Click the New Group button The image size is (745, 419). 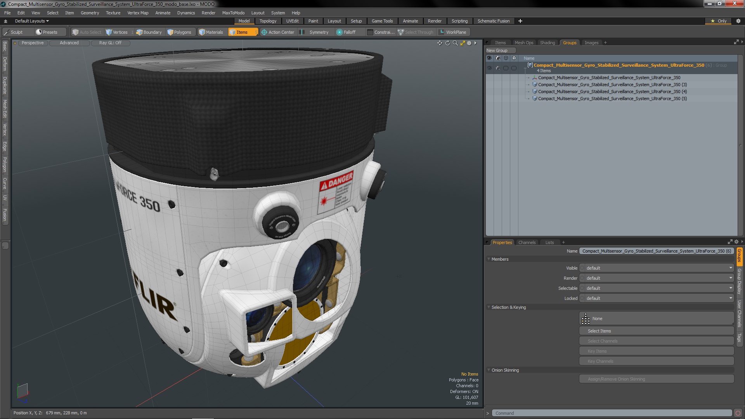point(500,50)
